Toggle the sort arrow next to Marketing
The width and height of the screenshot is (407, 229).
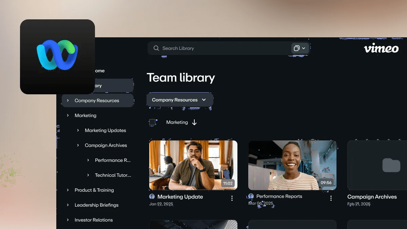tap(194, 122)
